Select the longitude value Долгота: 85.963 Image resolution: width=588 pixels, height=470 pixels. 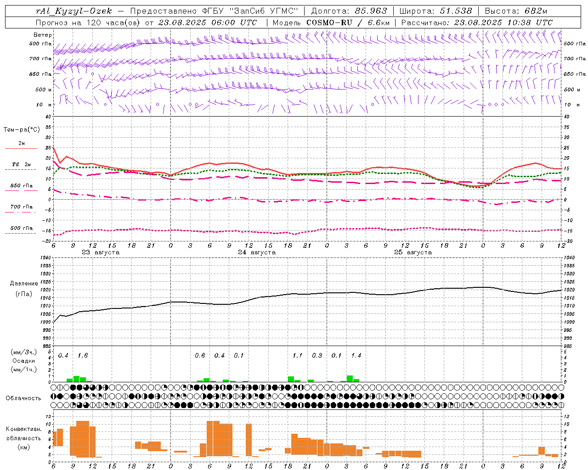click(349, 11)
